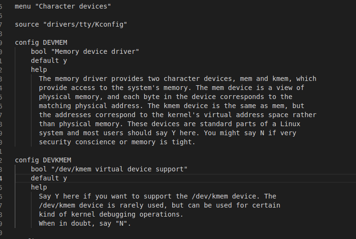Place cursor on source "drivers/tty/Kconfig" line

click(x=71, y=24)
